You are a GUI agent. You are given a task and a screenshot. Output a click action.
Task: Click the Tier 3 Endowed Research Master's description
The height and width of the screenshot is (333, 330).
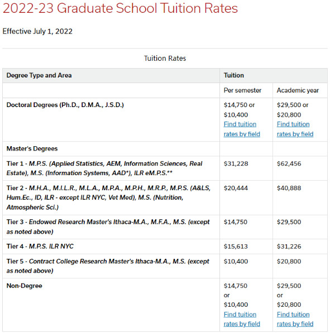[x=108, y=227]
